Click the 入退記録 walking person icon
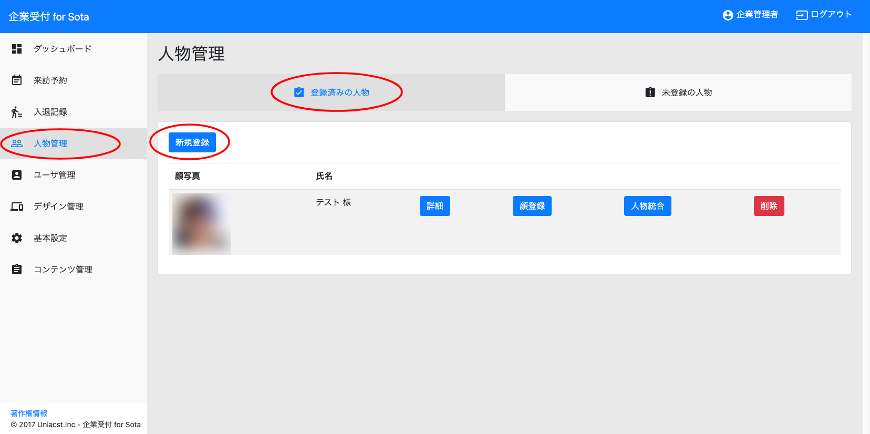 [17, 112]
